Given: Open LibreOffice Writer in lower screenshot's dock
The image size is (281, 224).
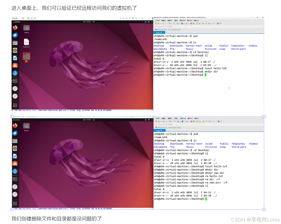Looking at the screenshot, I should coord(15,156).
